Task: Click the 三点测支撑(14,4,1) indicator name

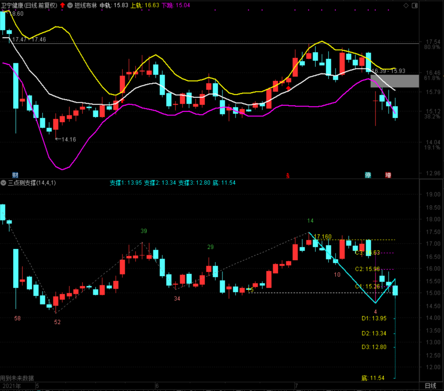Action: tap(32, 183)
